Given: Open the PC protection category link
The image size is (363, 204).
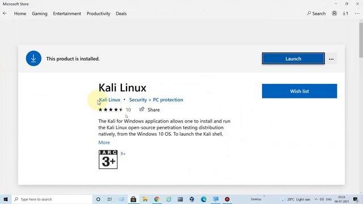Looking at the screenshot, I should (168, 100).
